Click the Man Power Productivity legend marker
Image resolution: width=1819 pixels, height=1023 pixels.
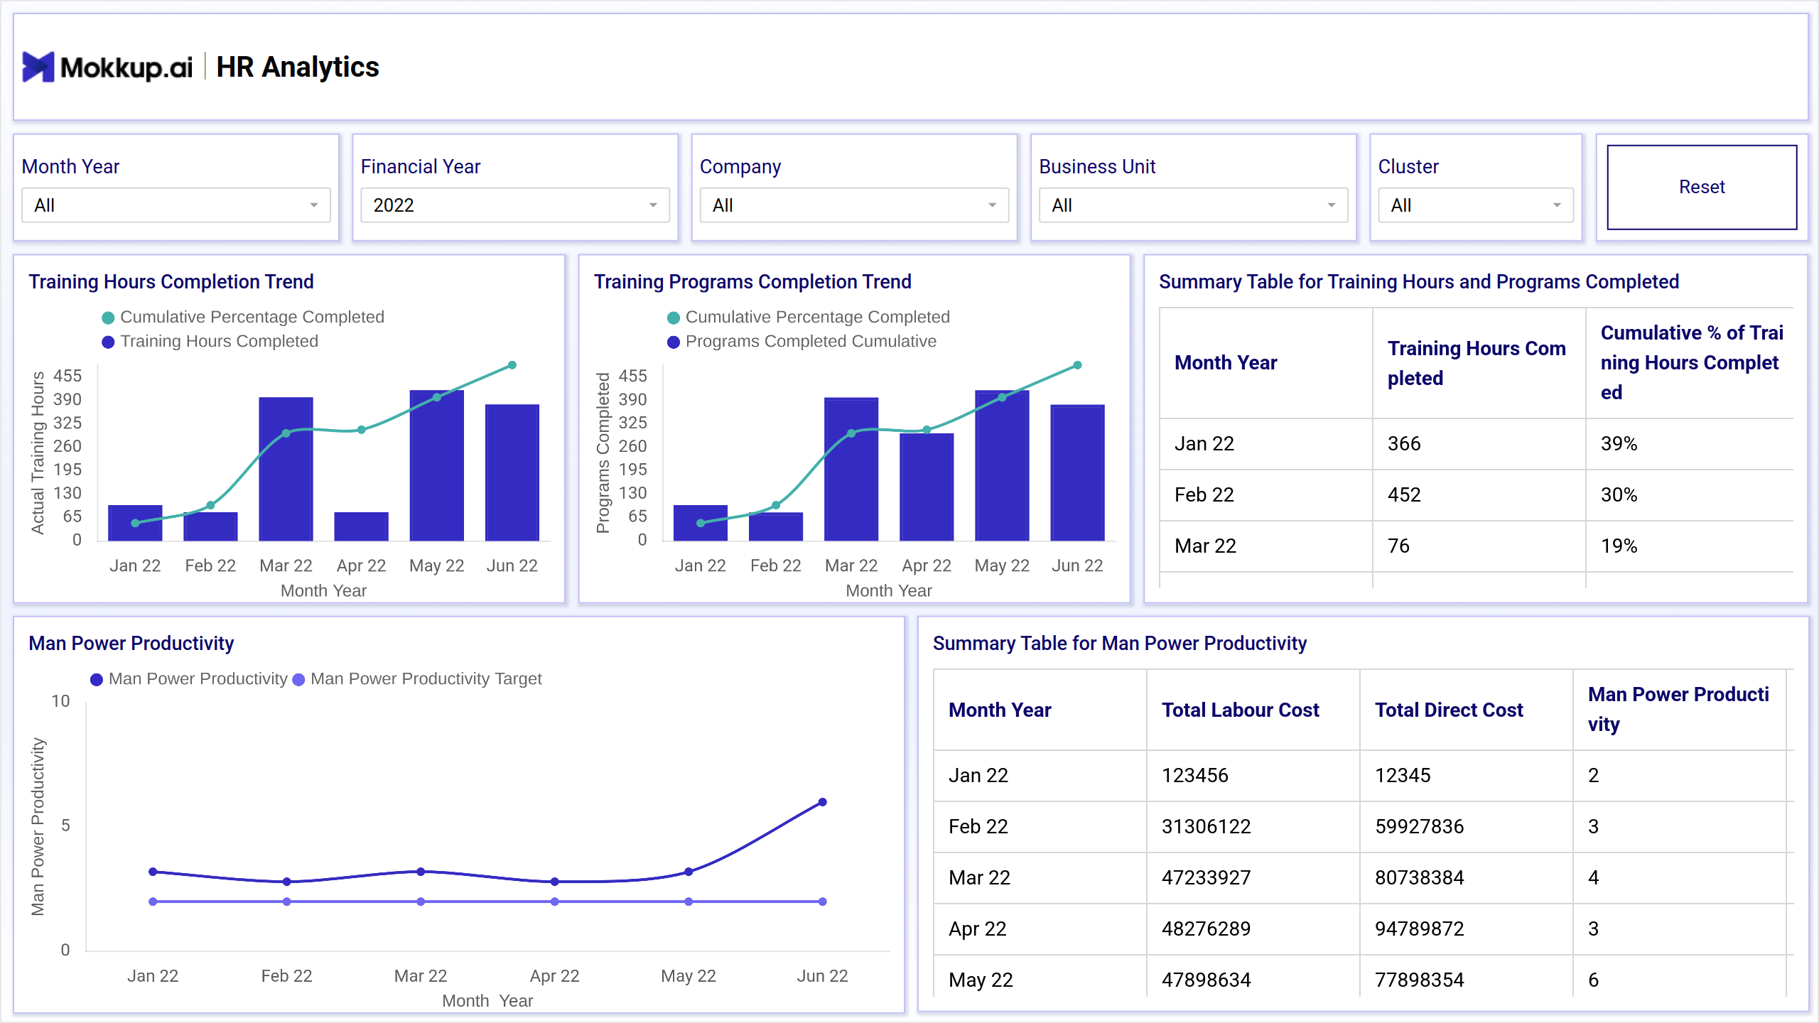click(x=97, y=679)
